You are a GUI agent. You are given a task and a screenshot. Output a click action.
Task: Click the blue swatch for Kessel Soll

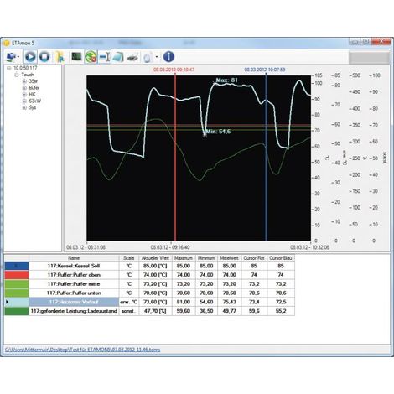coord(17,266)
